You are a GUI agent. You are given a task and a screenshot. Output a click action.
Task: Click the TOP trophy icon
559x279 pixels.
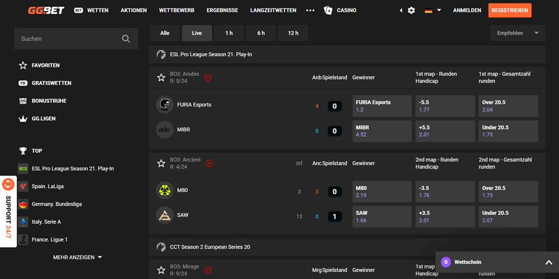pyautogui.click(x=23, y=151)
